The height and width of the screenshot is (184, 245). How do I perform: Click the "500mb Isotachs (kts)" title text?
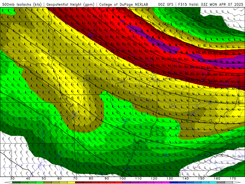(22, 4)
